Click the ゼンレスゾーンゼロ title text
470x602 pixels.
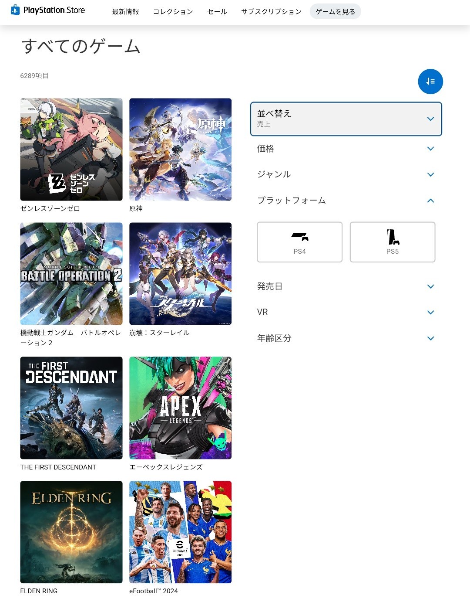tap(50, 208)
